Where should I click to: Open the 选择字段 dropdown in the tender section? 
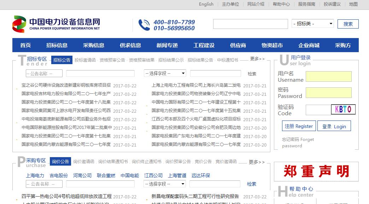pyautogui.click(x=165, y=73)
